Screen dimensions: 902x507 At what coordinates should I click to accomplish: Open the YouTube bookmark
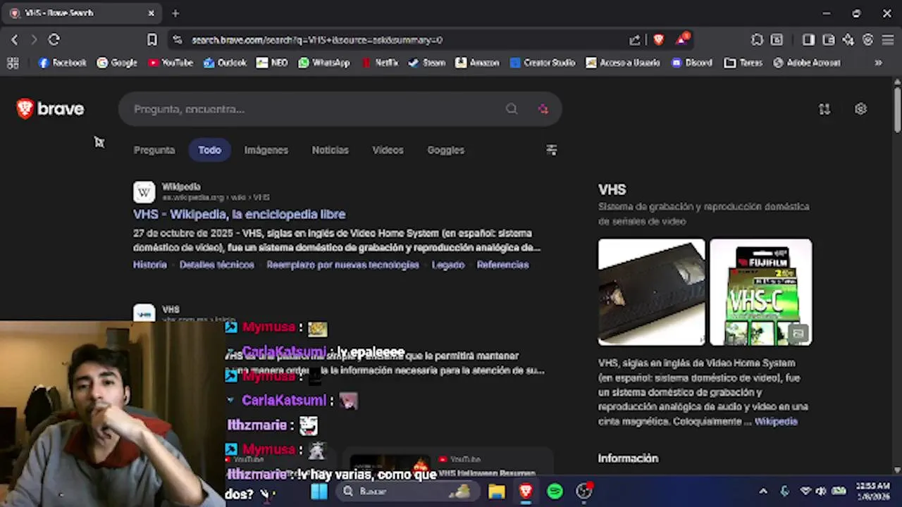click(171, 63)
